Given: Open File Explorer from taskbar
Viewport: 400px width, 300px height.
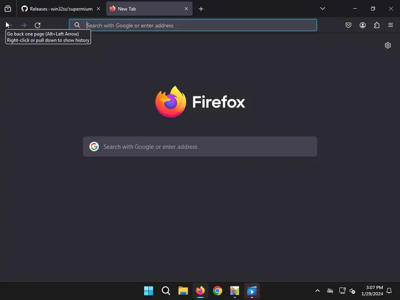Looking at the screenshot, I should 183,291.
